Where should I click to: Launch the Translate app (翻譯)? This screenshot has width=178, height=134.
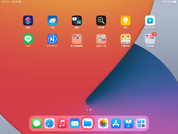[x=77, y=20]
